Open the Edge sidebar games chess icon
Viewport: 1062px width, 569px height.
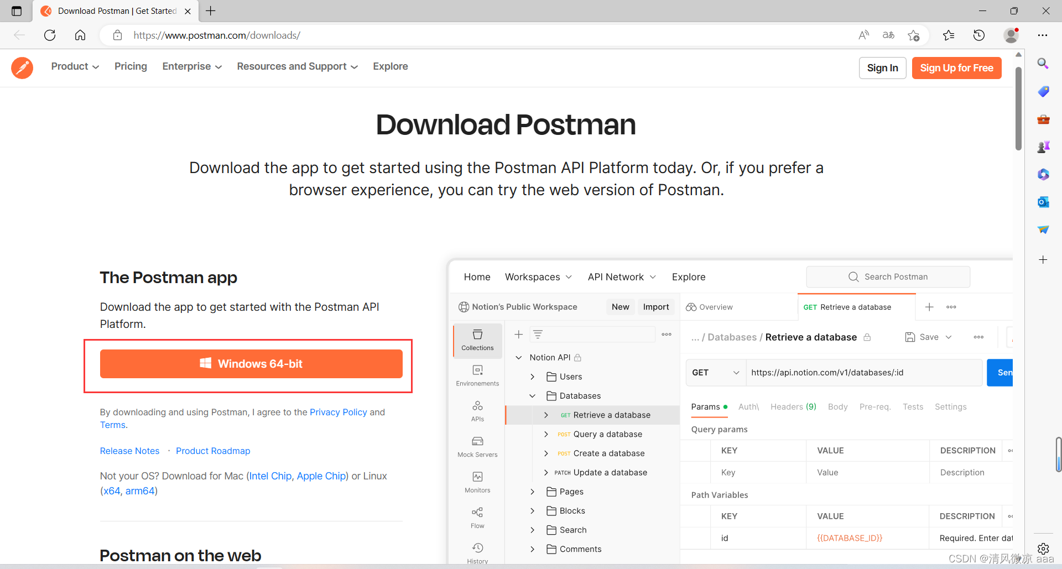tap(1043, 147)
